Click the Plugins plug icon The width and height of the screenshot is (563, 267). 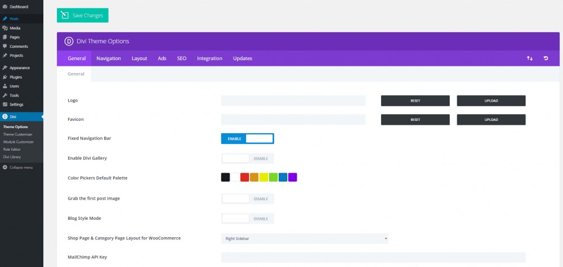point(5,77)
